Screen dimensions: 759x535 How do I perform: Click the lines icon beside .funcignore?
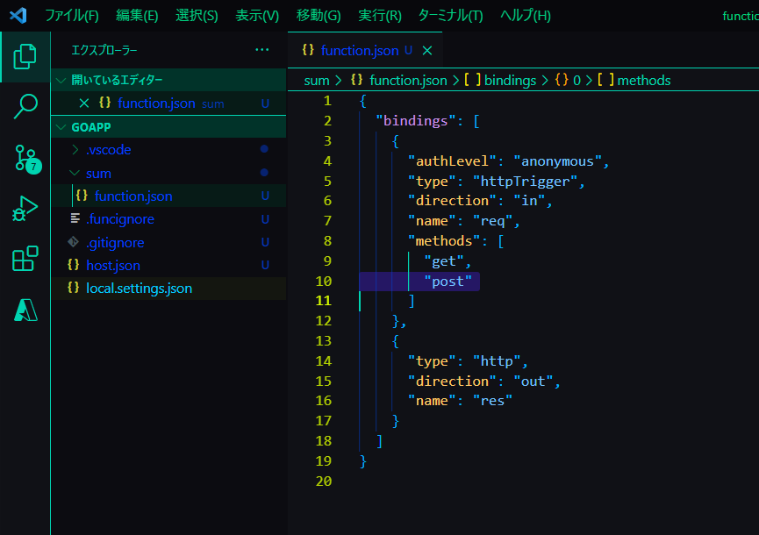(75, 218)
